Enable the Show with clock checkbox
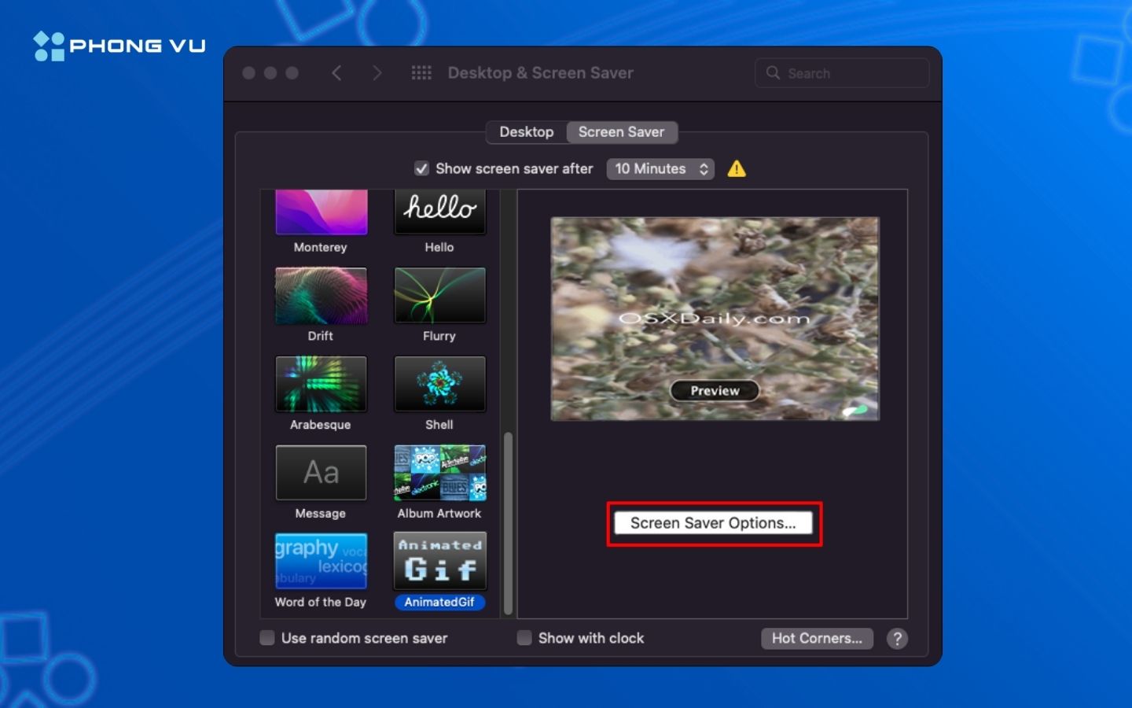The height and width of the screenshot is (708, 1132). pyautogui.click(x=524, y=638)
